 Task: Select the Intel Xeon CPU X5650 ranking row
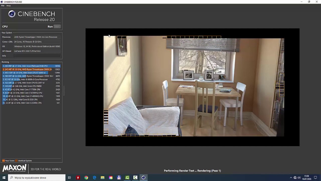(x=31, y=86)
